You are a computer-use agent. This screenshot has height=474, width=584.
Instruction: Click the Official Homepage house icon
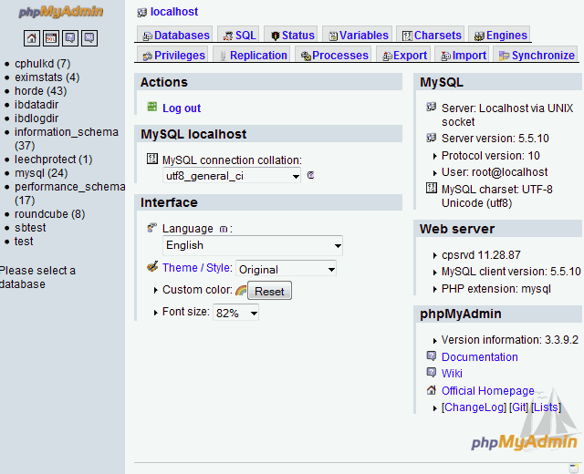[x=432, y=390]
